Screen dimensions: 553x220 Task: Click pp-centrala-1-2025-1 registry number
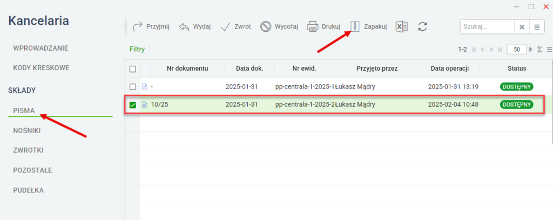coord(305,87)
